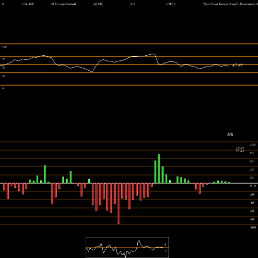Image resolution: width=258 pixels, height=258 pixels.
Task: Click the overlapping 27.87 / 27.43 value
Action: 240,150
